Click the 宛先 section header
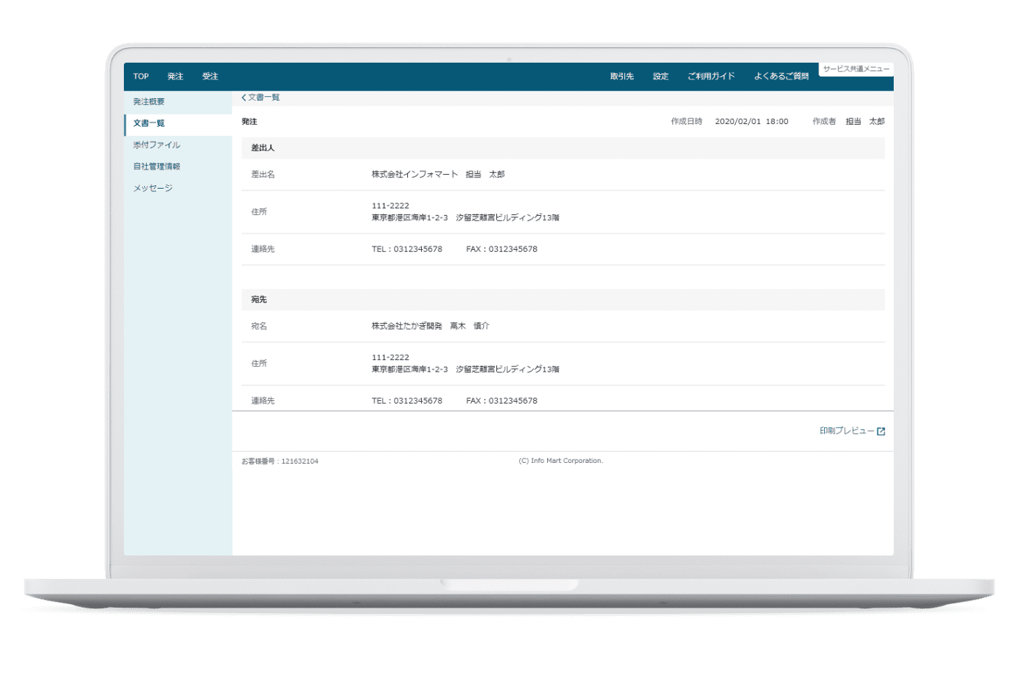The image size is (1019, 678). point(563,299)
